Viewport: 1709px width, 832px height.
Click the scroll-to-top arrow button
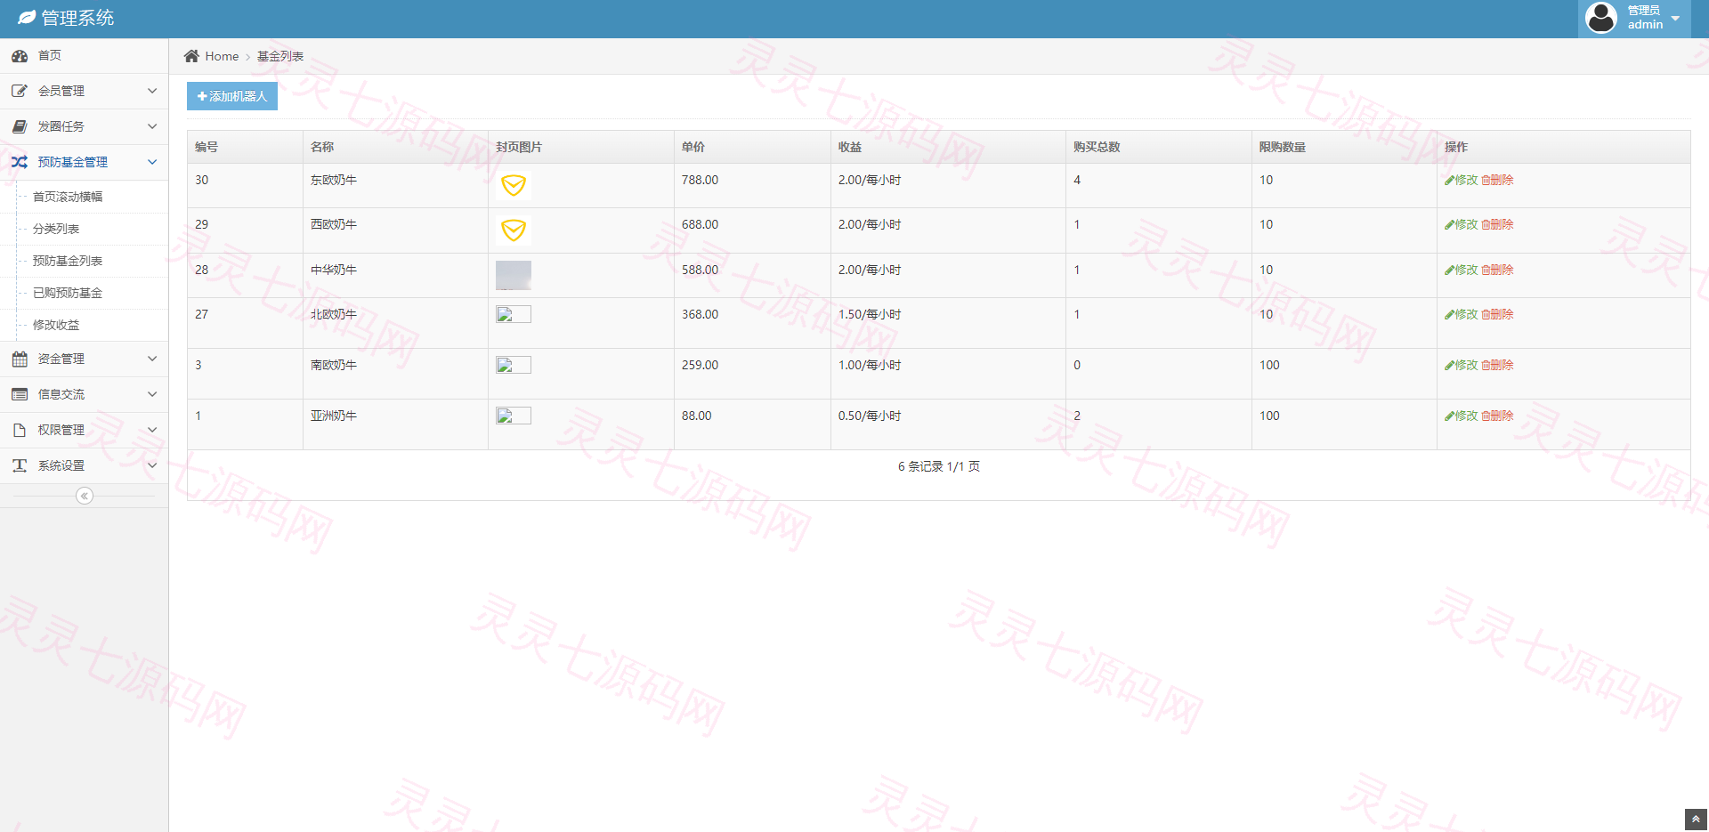(1696, 820)
